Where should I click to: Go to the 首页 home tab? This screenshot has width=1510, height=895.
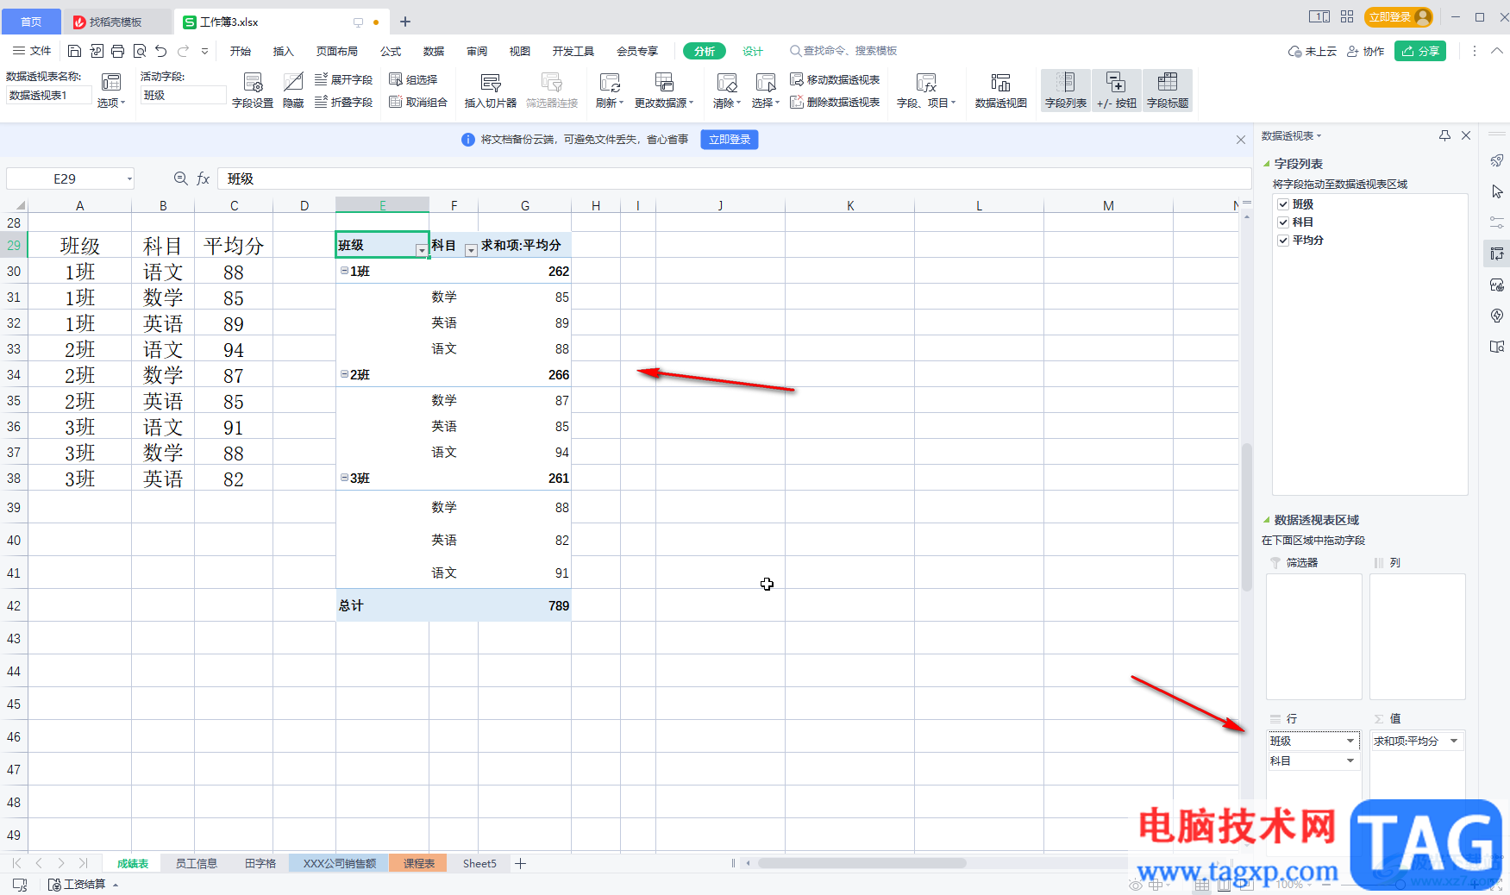point(31,22)
